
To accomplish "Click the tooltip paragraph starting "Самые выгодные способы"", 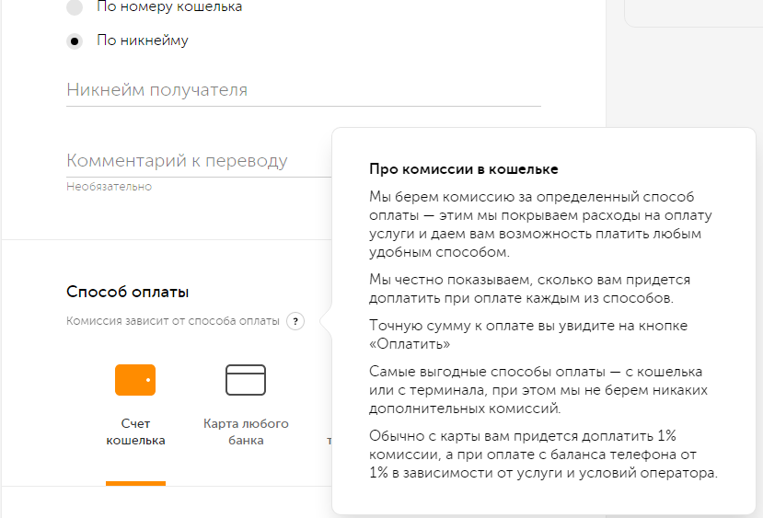I will click(x=536, y=390).
